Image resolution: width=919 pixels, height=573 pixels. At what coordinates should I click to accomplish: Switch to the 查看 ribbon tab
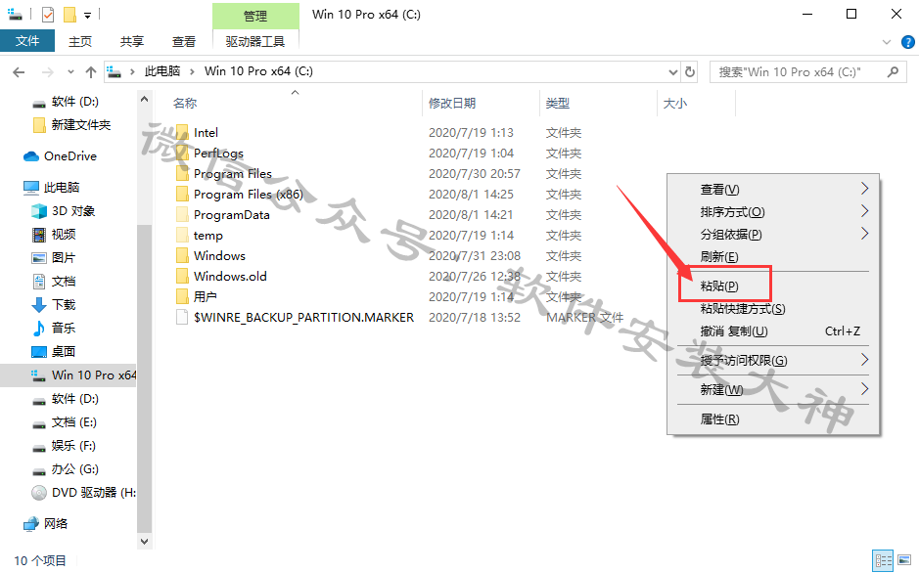pos(183,41)
